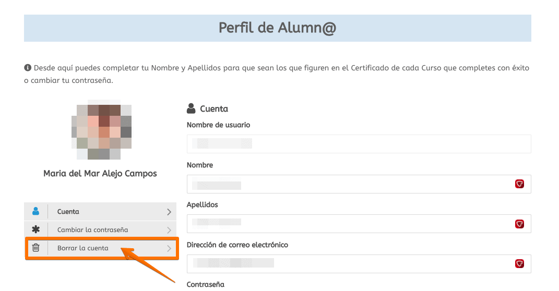Expand the Borrar la cuenta chevron arrow
The image size is (559, 291).
[x=169, y=248]
